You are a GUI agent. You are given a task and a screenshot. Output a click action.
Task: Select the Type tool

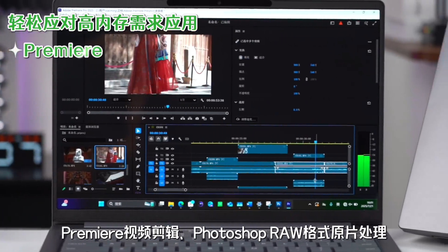pos(138,188)
